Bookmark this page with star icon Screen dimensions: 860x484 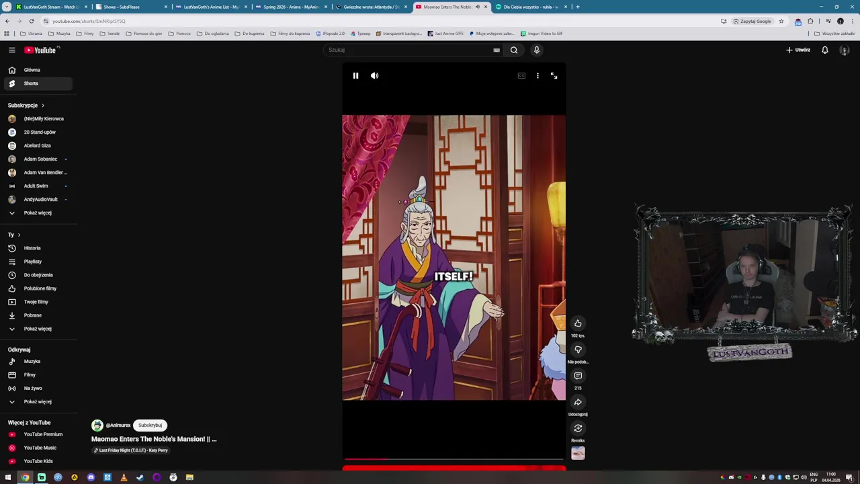click(781, 21)
